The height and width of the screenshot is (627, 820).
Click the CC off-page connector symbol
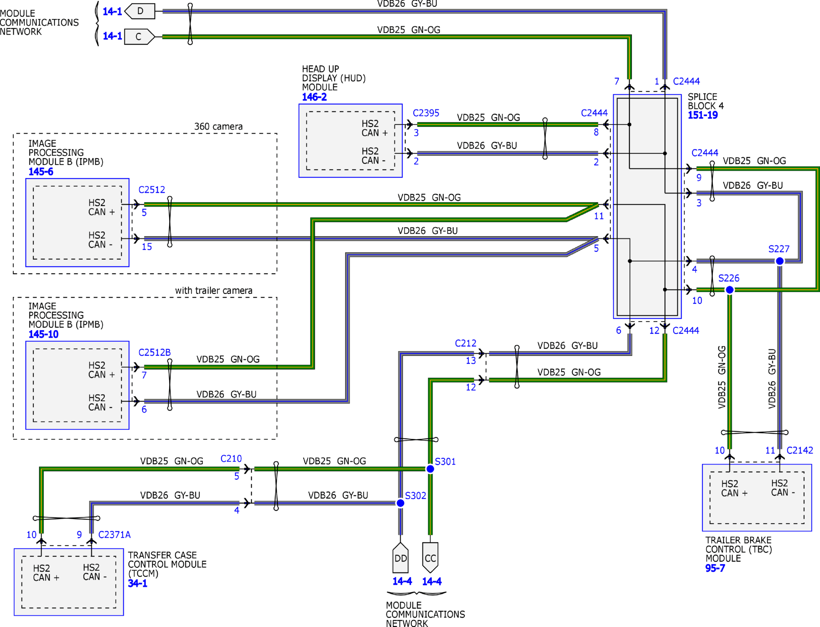click(x=430, y=558)
